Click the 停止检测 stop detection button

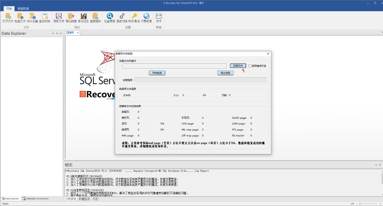point(225,73)
